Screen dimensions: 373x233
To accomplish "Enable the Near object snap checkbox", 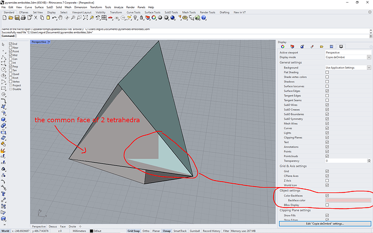I will [10, 48].
